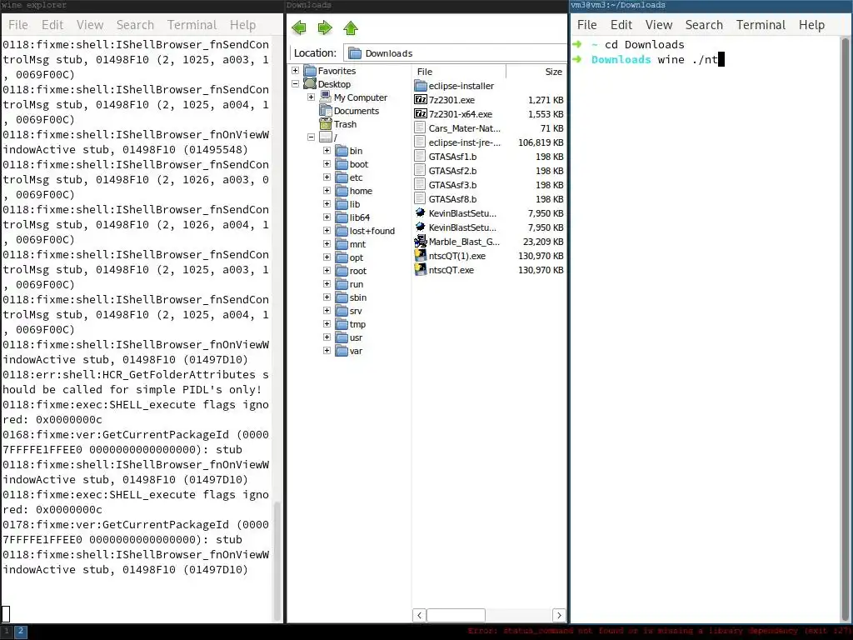This screenshot has width=853, height=640.
Task: Select the mnt folder in the tree
Action: click(x=357, y=244)
